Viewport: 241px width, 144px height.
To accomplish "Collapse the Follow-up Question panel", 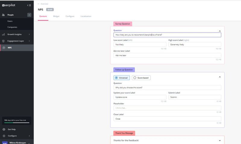I will (x=220, y=77).
